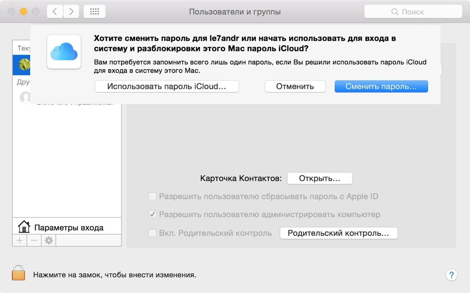The height and width of the screenshot is (293, 470).
Task: Click Использовать пароль iCloud… button
Action: tap(167, 87)
